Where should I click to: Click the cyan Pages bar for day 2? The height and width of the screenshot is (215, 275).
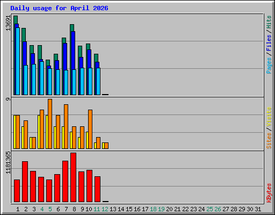[x=26, y=80]
